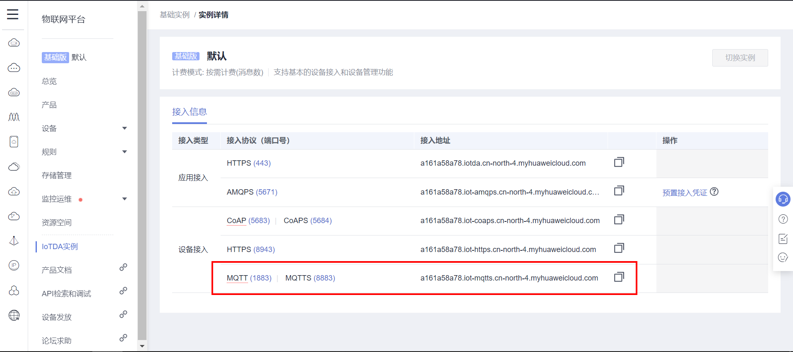The width and height of the screenshot is (793, 352).
Task: Open 设备发放 in sidebar
Action: 57,317
